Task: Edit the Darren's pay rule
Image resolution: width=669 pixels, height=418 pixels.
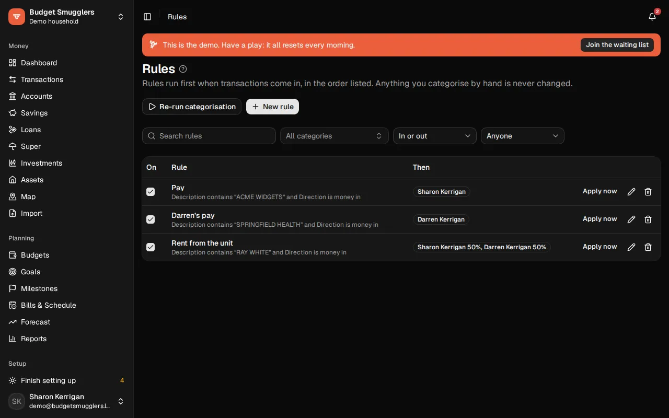Action: 631,219
